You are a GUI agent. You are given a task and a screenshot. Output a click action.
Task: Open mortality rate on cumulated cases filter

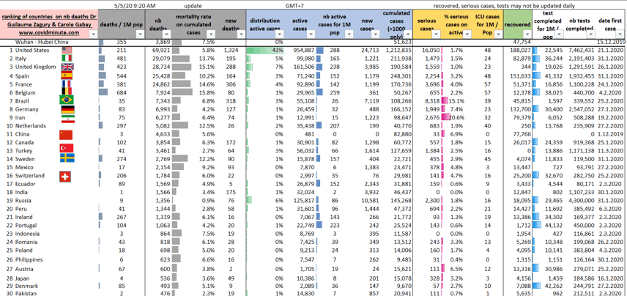tap(213, 34)
